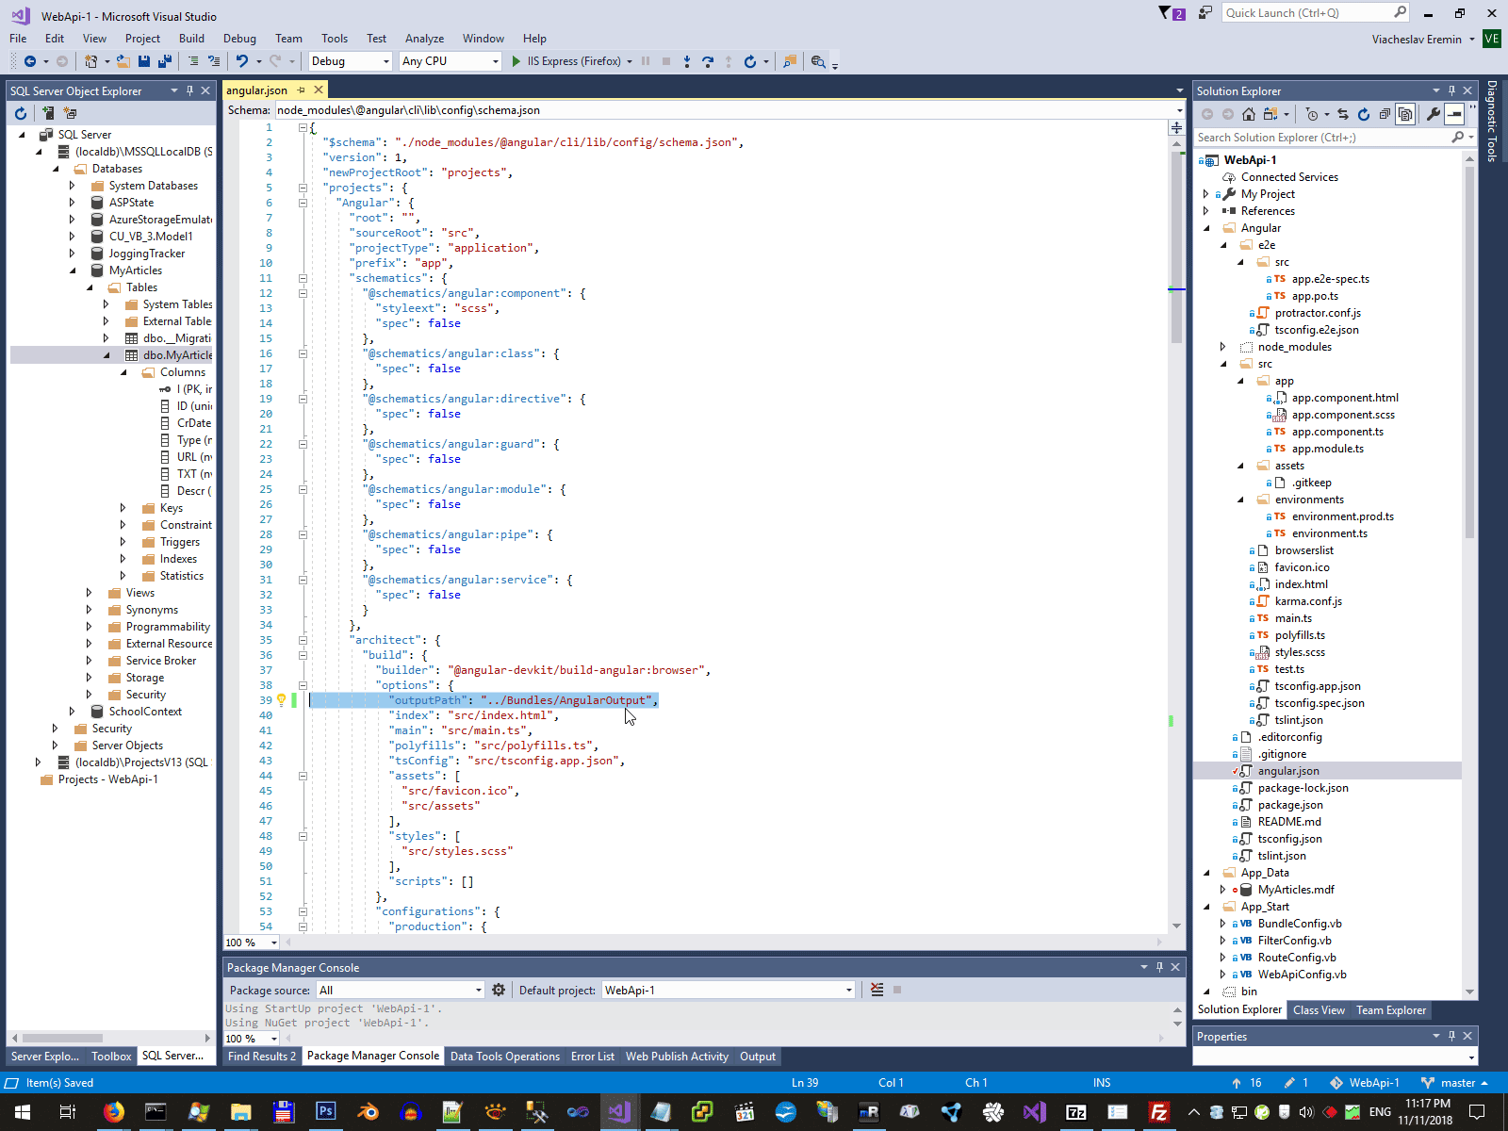Click Save All icon in toolbar
Screen dimensions: 1508x1131
[164, 61]
